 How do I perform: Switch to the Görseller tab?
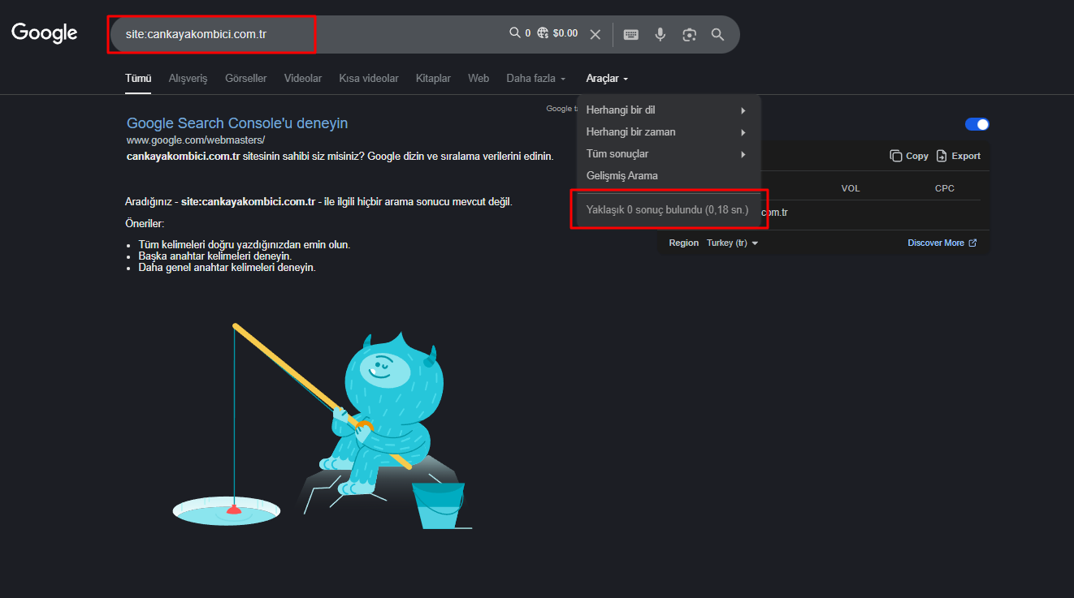pos(246,79)
